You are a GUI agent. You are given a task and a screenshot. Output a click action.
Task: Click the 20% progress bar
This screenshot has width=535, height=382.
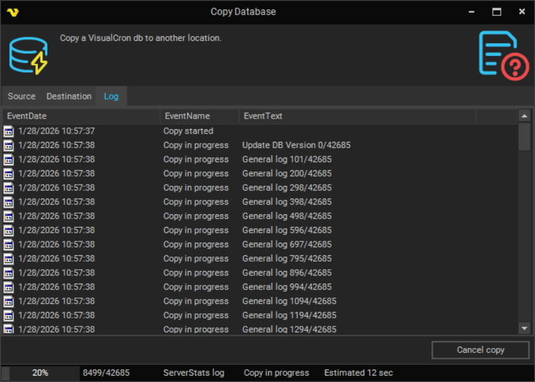click(40, 373)
